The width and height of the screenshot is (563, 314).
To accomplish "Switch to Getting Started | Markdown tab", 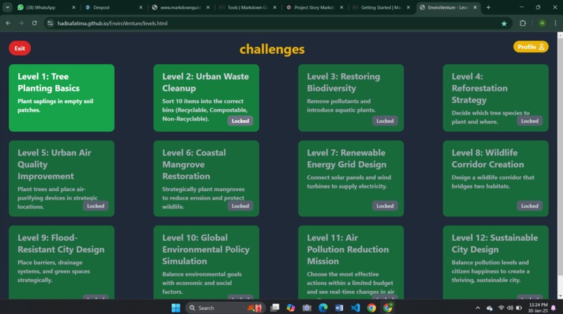I will pos(381,7).
